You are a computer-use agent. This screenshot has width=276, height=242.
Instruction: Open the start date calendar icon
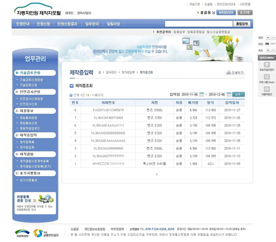coord(201,94)
